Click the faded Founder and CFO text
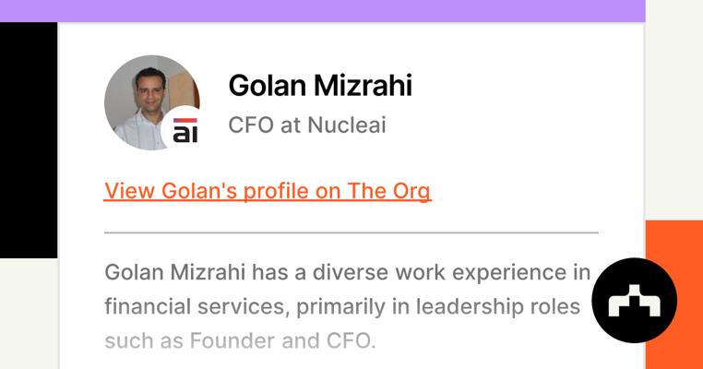The height and width of the screenshot is (369, 703). [x=282, y=340]
